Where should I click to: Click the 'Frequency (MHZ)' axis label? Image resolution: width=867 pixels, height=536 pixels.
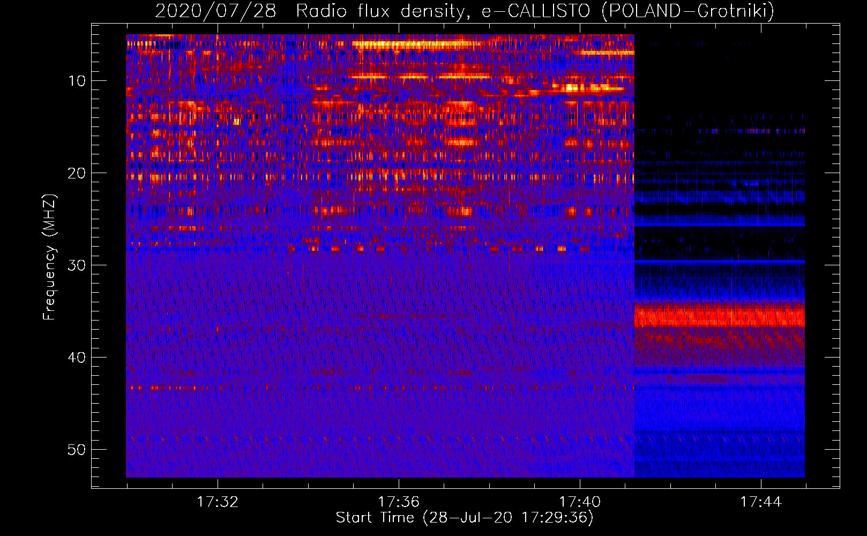click(x=49, y=257)
